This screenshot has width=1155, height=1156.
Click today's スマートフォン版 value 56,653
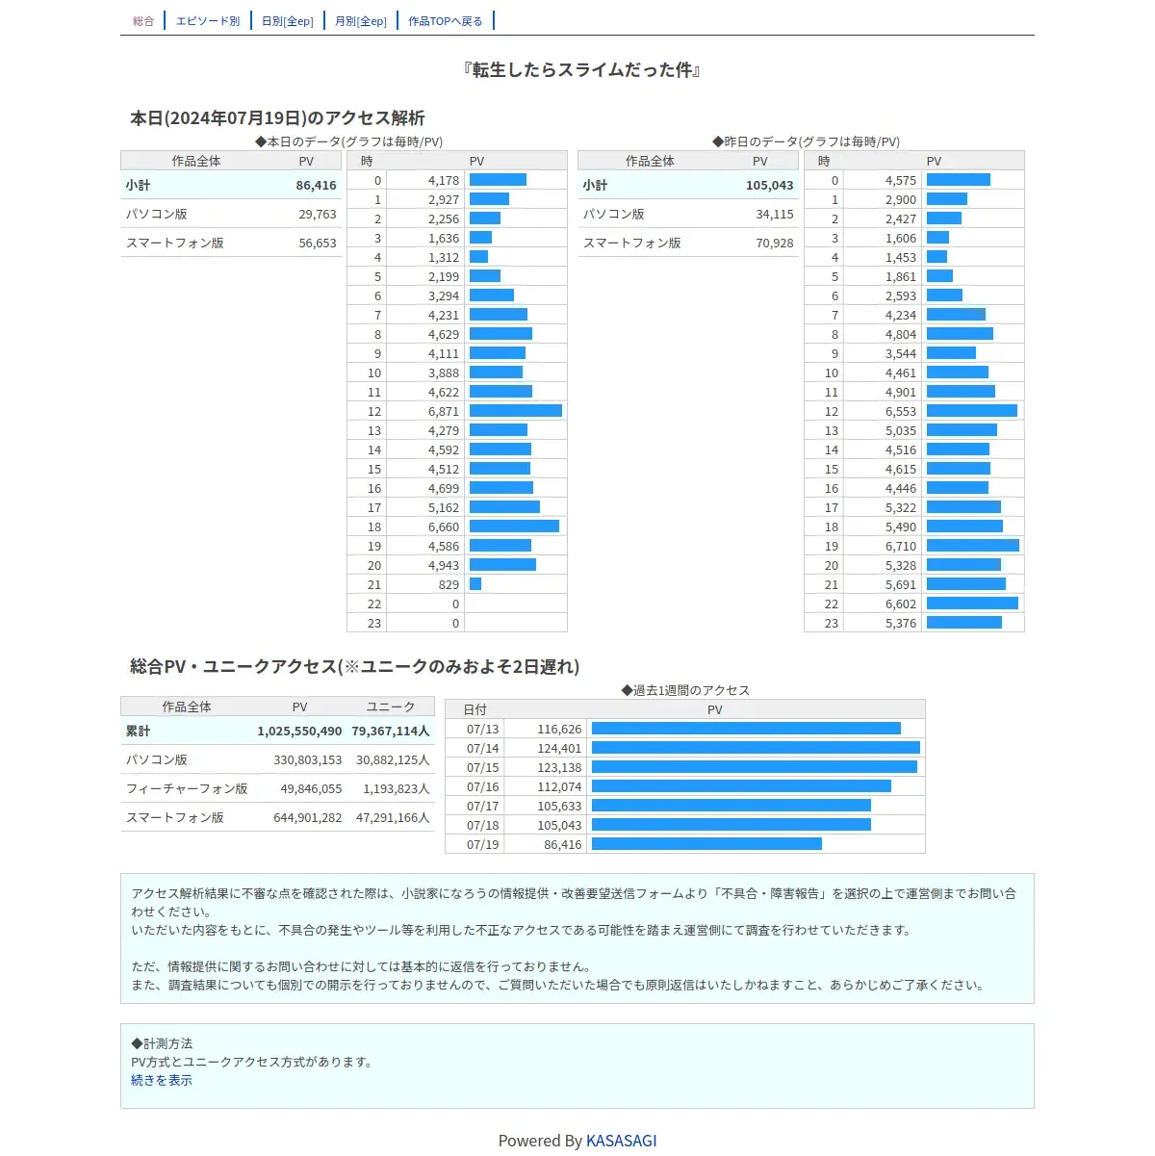(x=318, y=244)
